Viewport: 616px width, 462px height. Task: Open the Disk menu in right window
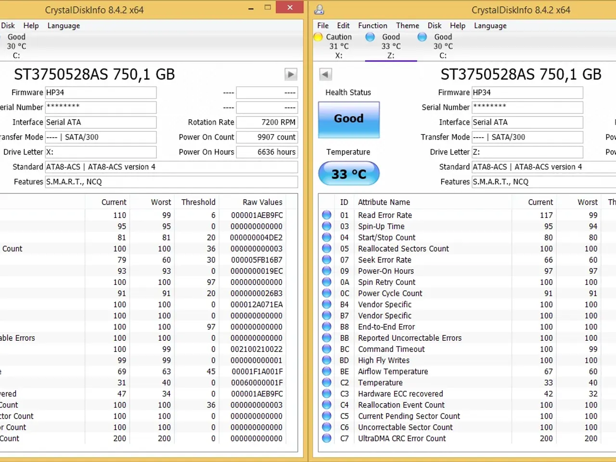(x=435, y=26)
